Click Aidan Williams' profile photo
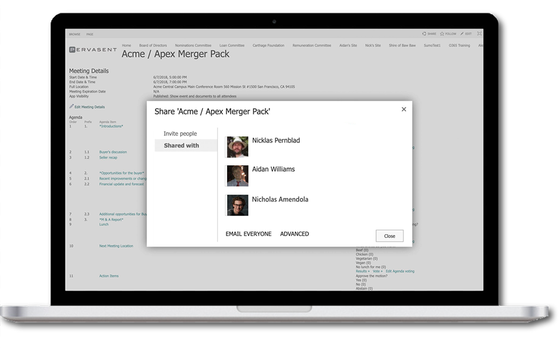This screenshot has height=361, width=559. coord(237,176)
